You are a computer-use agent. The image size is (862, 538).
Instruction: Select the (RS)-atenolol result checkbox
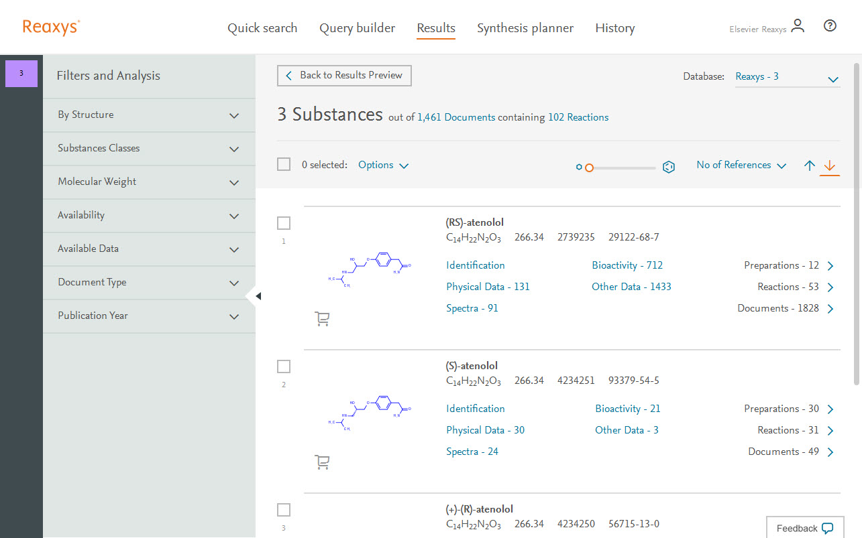pos(284,223)
